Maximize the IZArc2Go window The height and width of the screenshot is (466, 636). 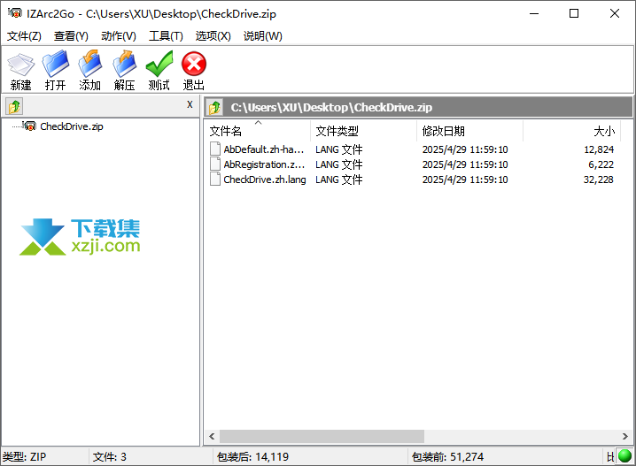[x=574, y=13]
